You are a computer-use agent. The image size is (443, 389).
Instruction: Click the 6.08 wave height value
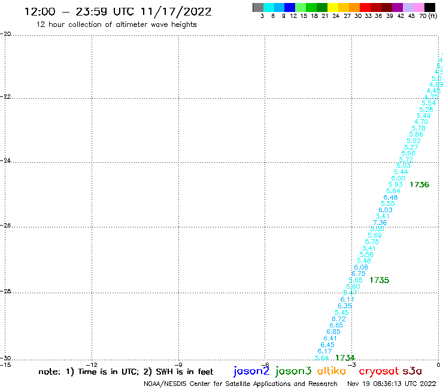[x=361, y=268]
